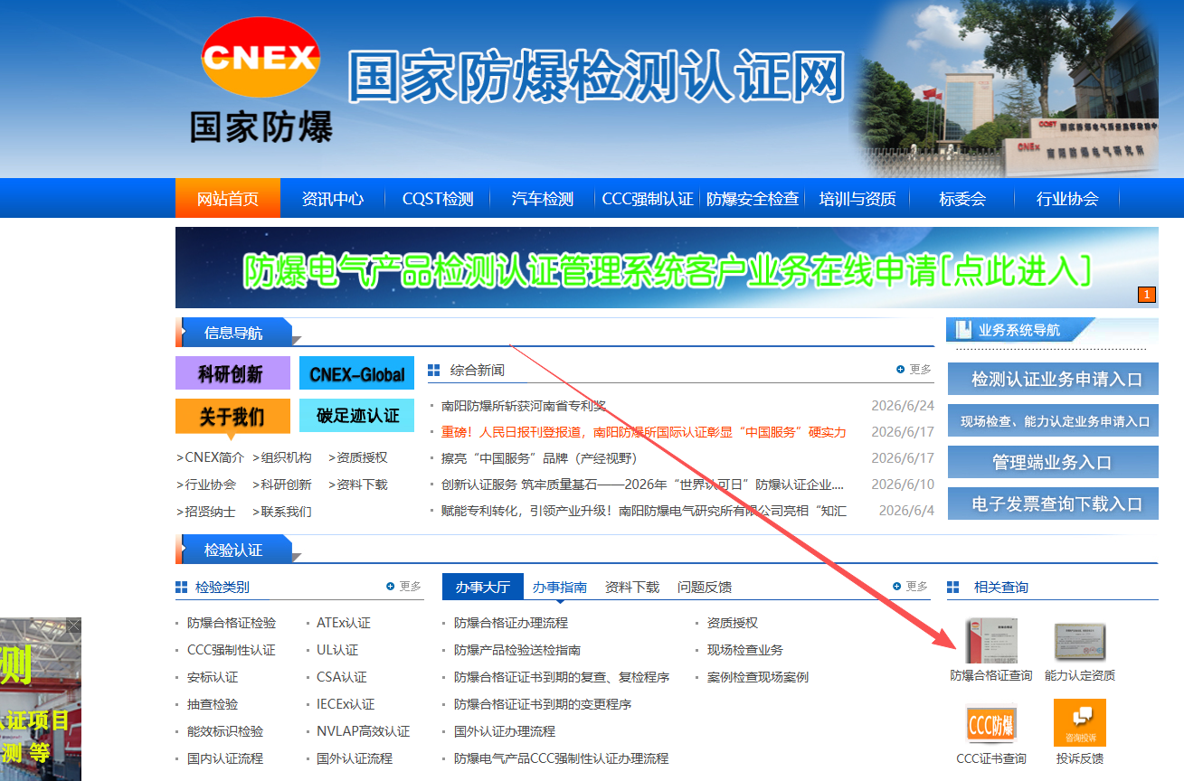The width and height of the screenshot is (1184, 781).
Task: Open 电子发票查询下载入口 button
Action: [1053, 504]
